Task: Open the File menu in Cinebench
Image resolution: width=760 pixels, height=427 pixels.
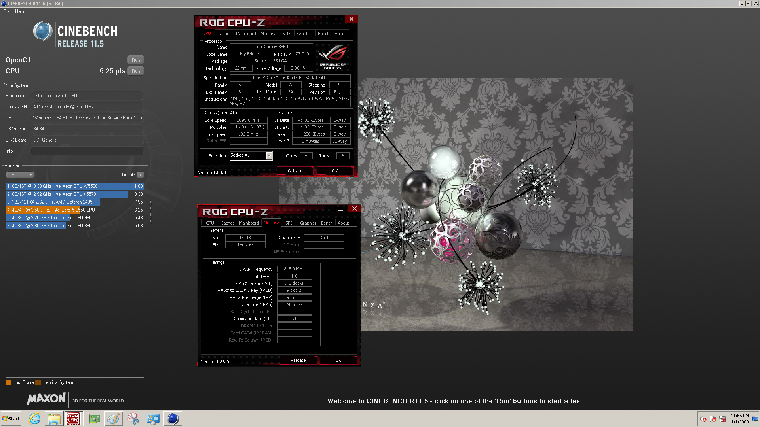Action: pos(6,11)
